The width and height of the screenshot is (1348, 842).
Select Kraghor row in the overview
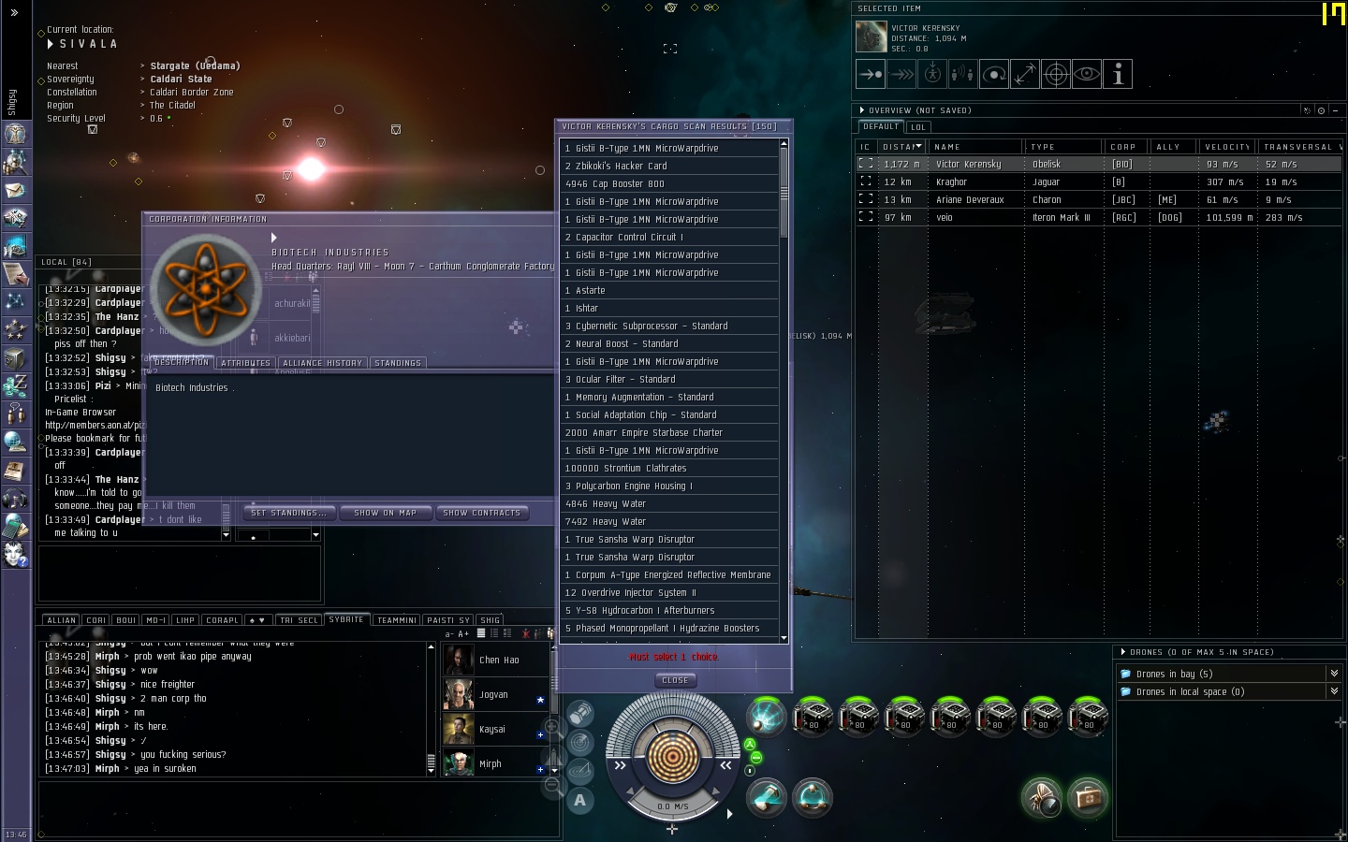tap(1098, 181)
